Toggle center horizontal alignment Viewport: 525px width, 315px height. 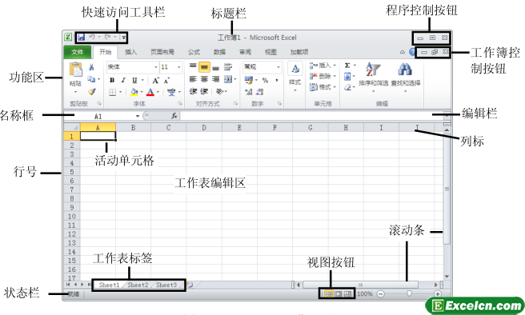[204, 79]
